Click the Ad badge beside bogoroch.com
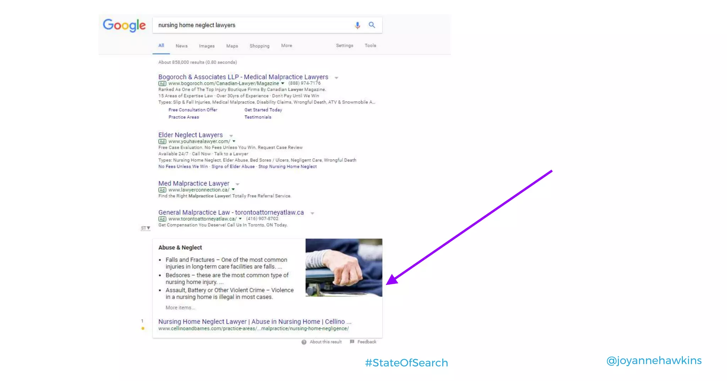 point(162,84)
